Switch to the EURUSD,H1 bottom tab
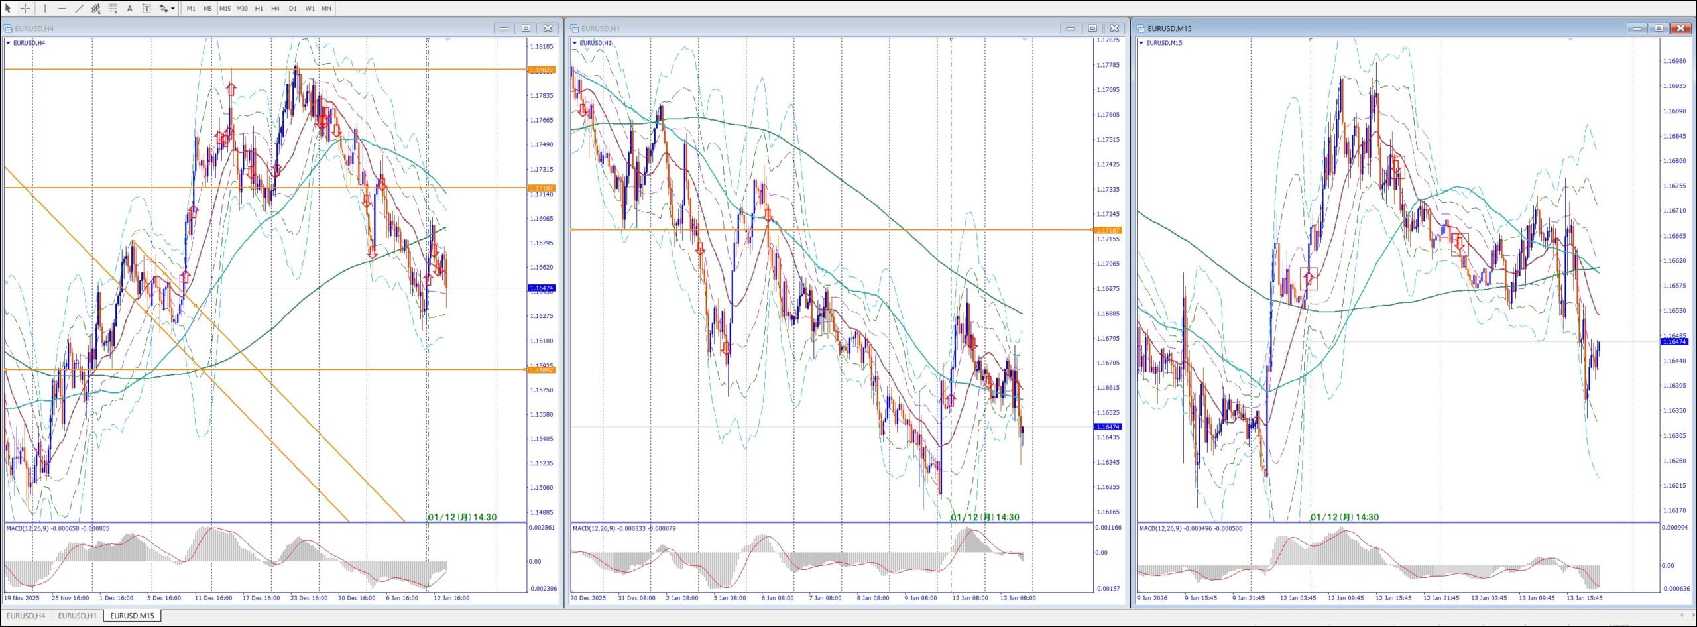 pyautogui.click(x=78, y=616)
